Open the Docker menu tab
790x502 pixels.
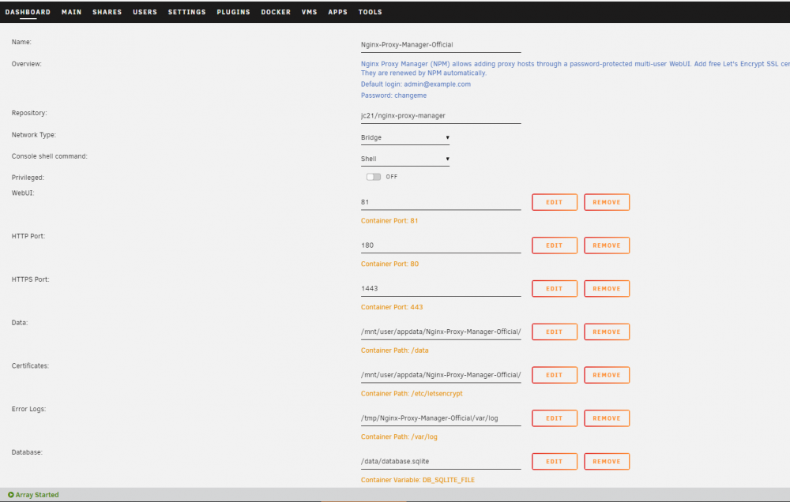click(276, 12)
